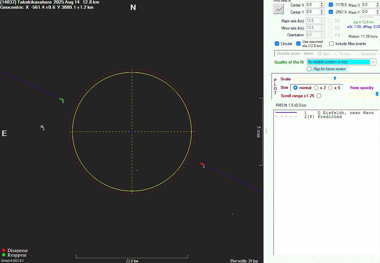Screen dimensions: 380x263
Task: Click the Orientation value field
Action: (313, 35)
